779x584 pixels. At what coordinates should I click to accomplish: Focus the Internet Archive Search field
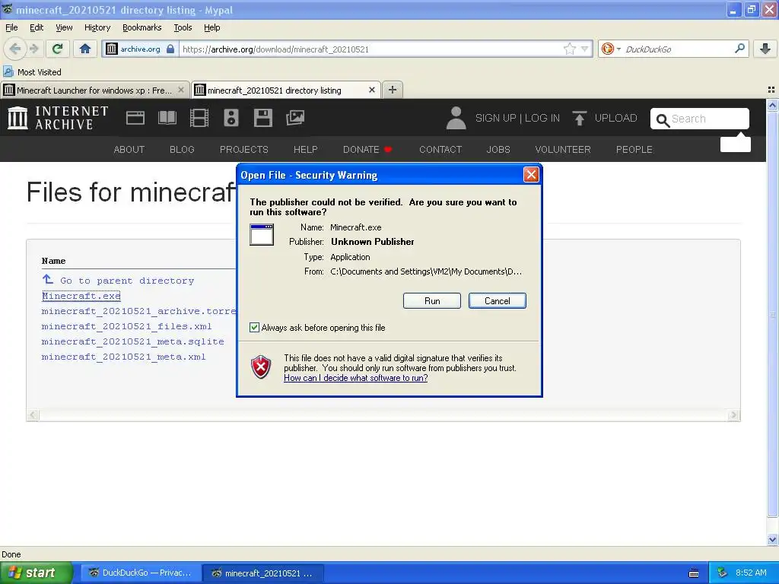tap(700, 119)
